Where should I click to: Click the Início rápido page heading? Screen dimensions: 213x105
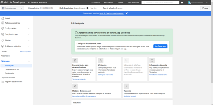pos(77,23)
